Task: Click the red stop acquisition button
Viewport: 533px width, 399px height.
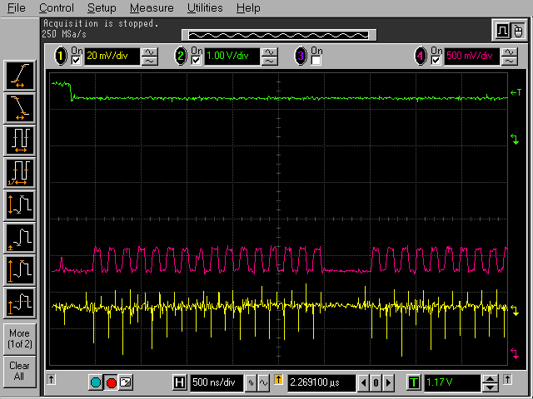Action: click(111, 382)
